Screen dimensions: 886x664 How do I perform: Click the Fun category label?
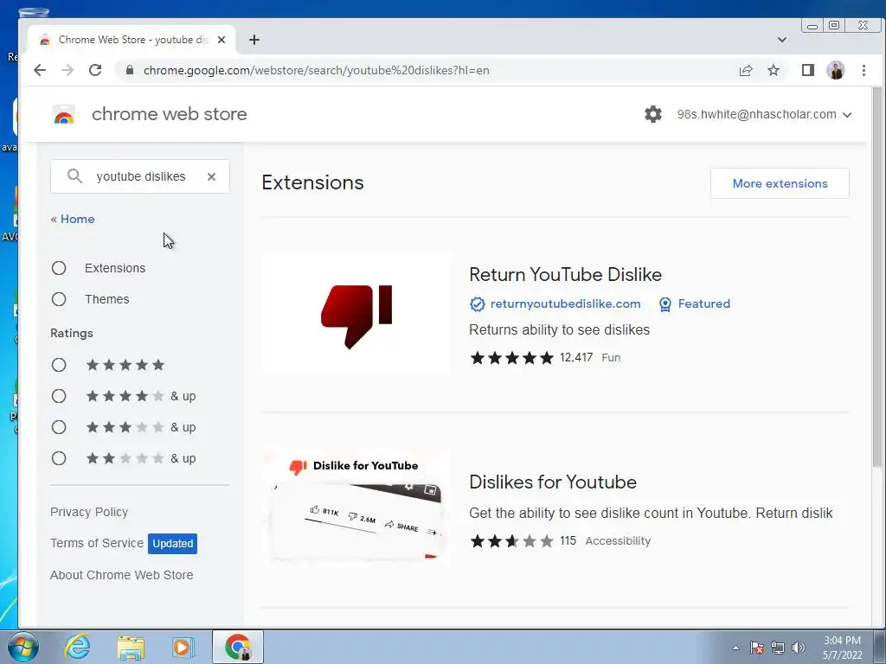click(x=611, y=358)
